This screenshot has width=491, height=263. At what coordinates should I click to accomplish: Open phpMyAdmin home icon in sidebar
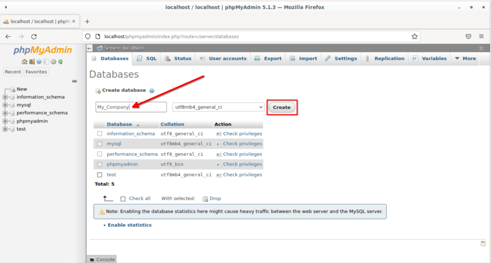(24, 62)
